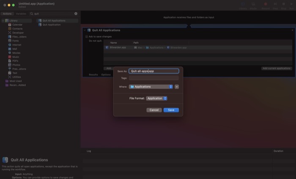This screenshot has height=179, width=296.
Task: Click the Stop toolbar button
Action: [284, 6]
